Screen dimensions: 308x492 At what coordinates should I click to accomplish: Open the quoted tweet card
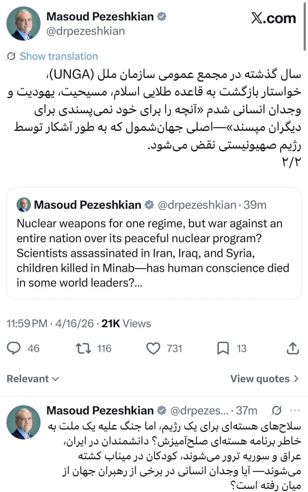(154, 250)
